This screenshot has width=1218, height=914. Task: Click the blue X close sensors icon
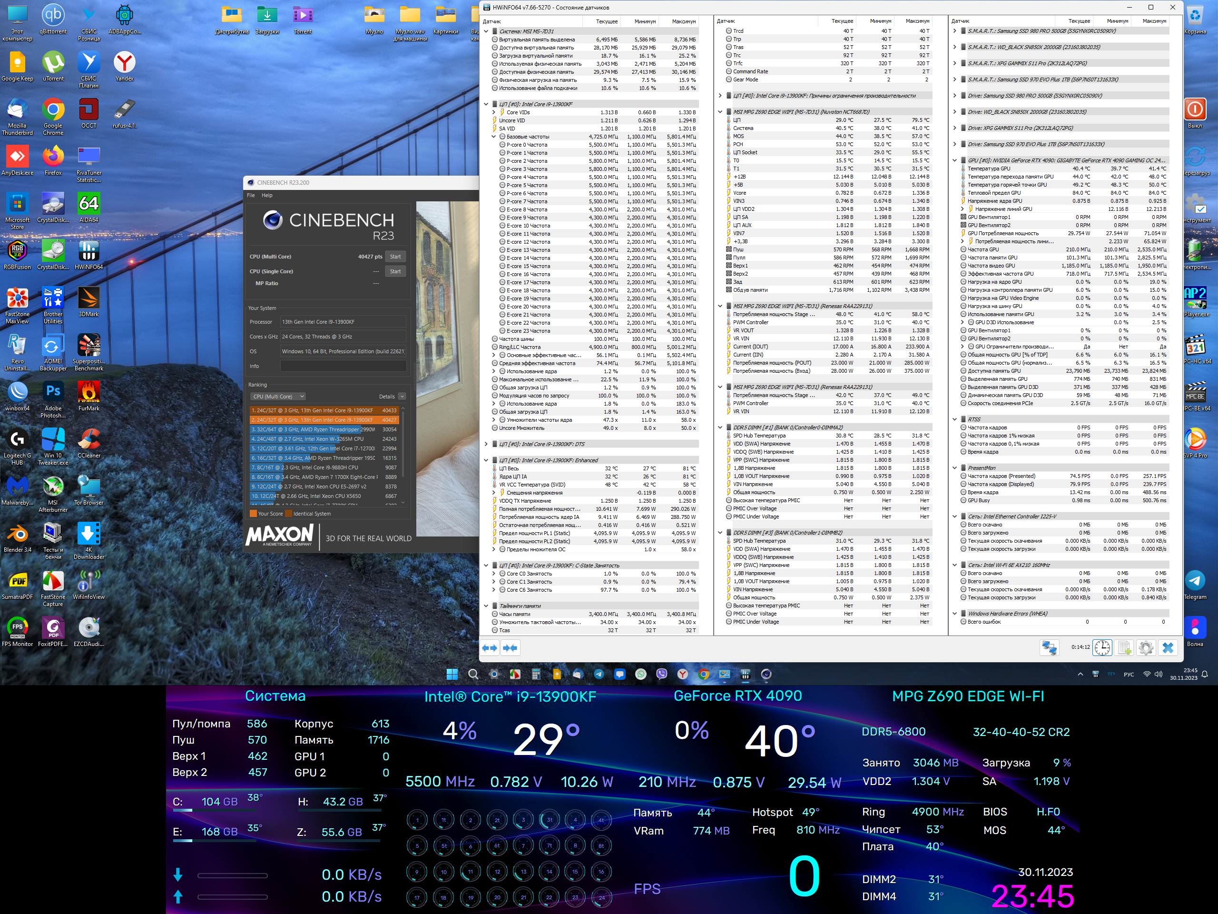pos(1168,648)
